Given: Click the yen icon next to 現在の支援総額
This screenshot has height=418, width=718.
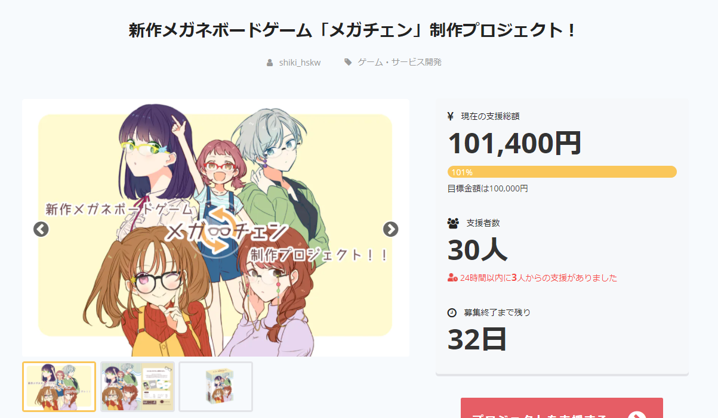Looking at the screenshot, I should 451,116.
